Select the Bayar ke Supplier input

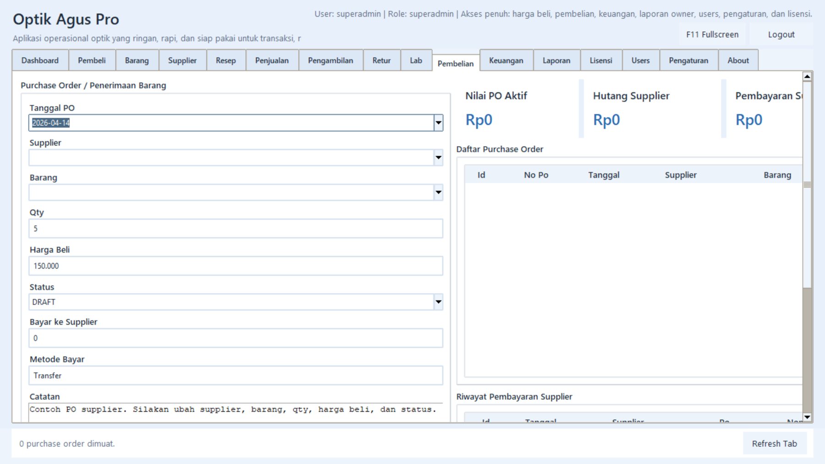[x=236, y=338]
